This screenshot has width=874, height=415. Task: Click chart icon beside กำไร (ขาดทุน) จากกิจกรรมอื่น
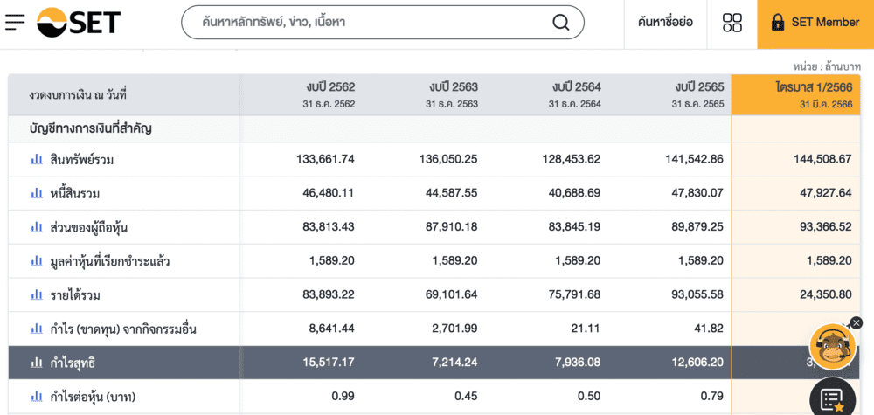point(37,329)
